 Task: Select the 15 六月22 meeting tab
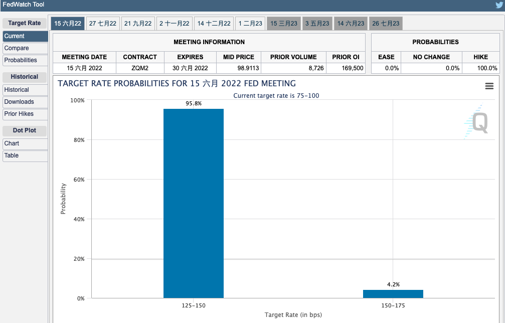coord(68,24)
